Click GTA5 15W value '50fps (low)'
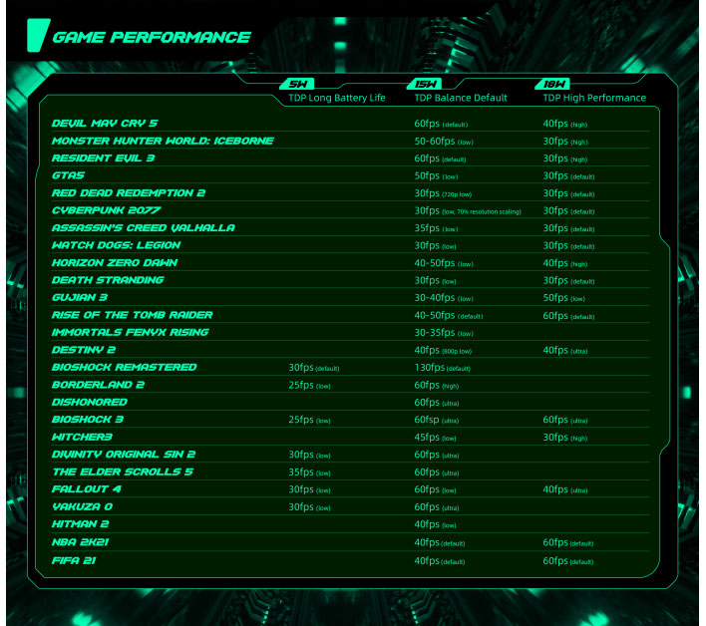This screenshot has height=626, width=706. pos(436,176)
